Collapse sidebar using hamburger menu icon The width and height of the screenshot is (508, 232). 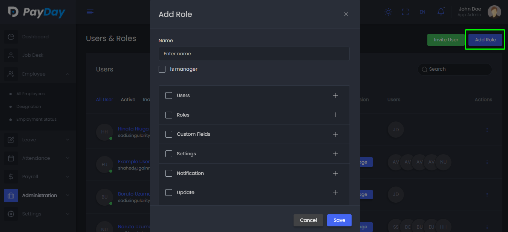click(x=90, y=12)
